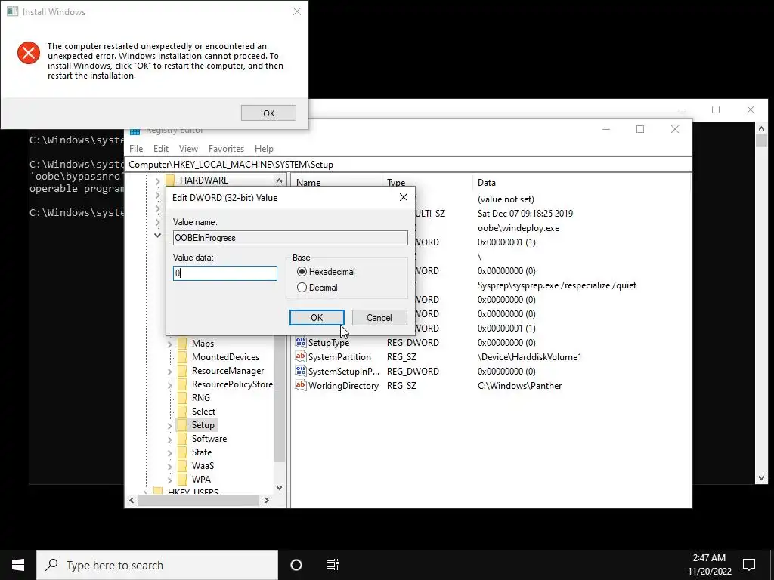Select the ResourcePolicyStore key
This screenshot has height=580, width=774.
click(x=232, y=384)
